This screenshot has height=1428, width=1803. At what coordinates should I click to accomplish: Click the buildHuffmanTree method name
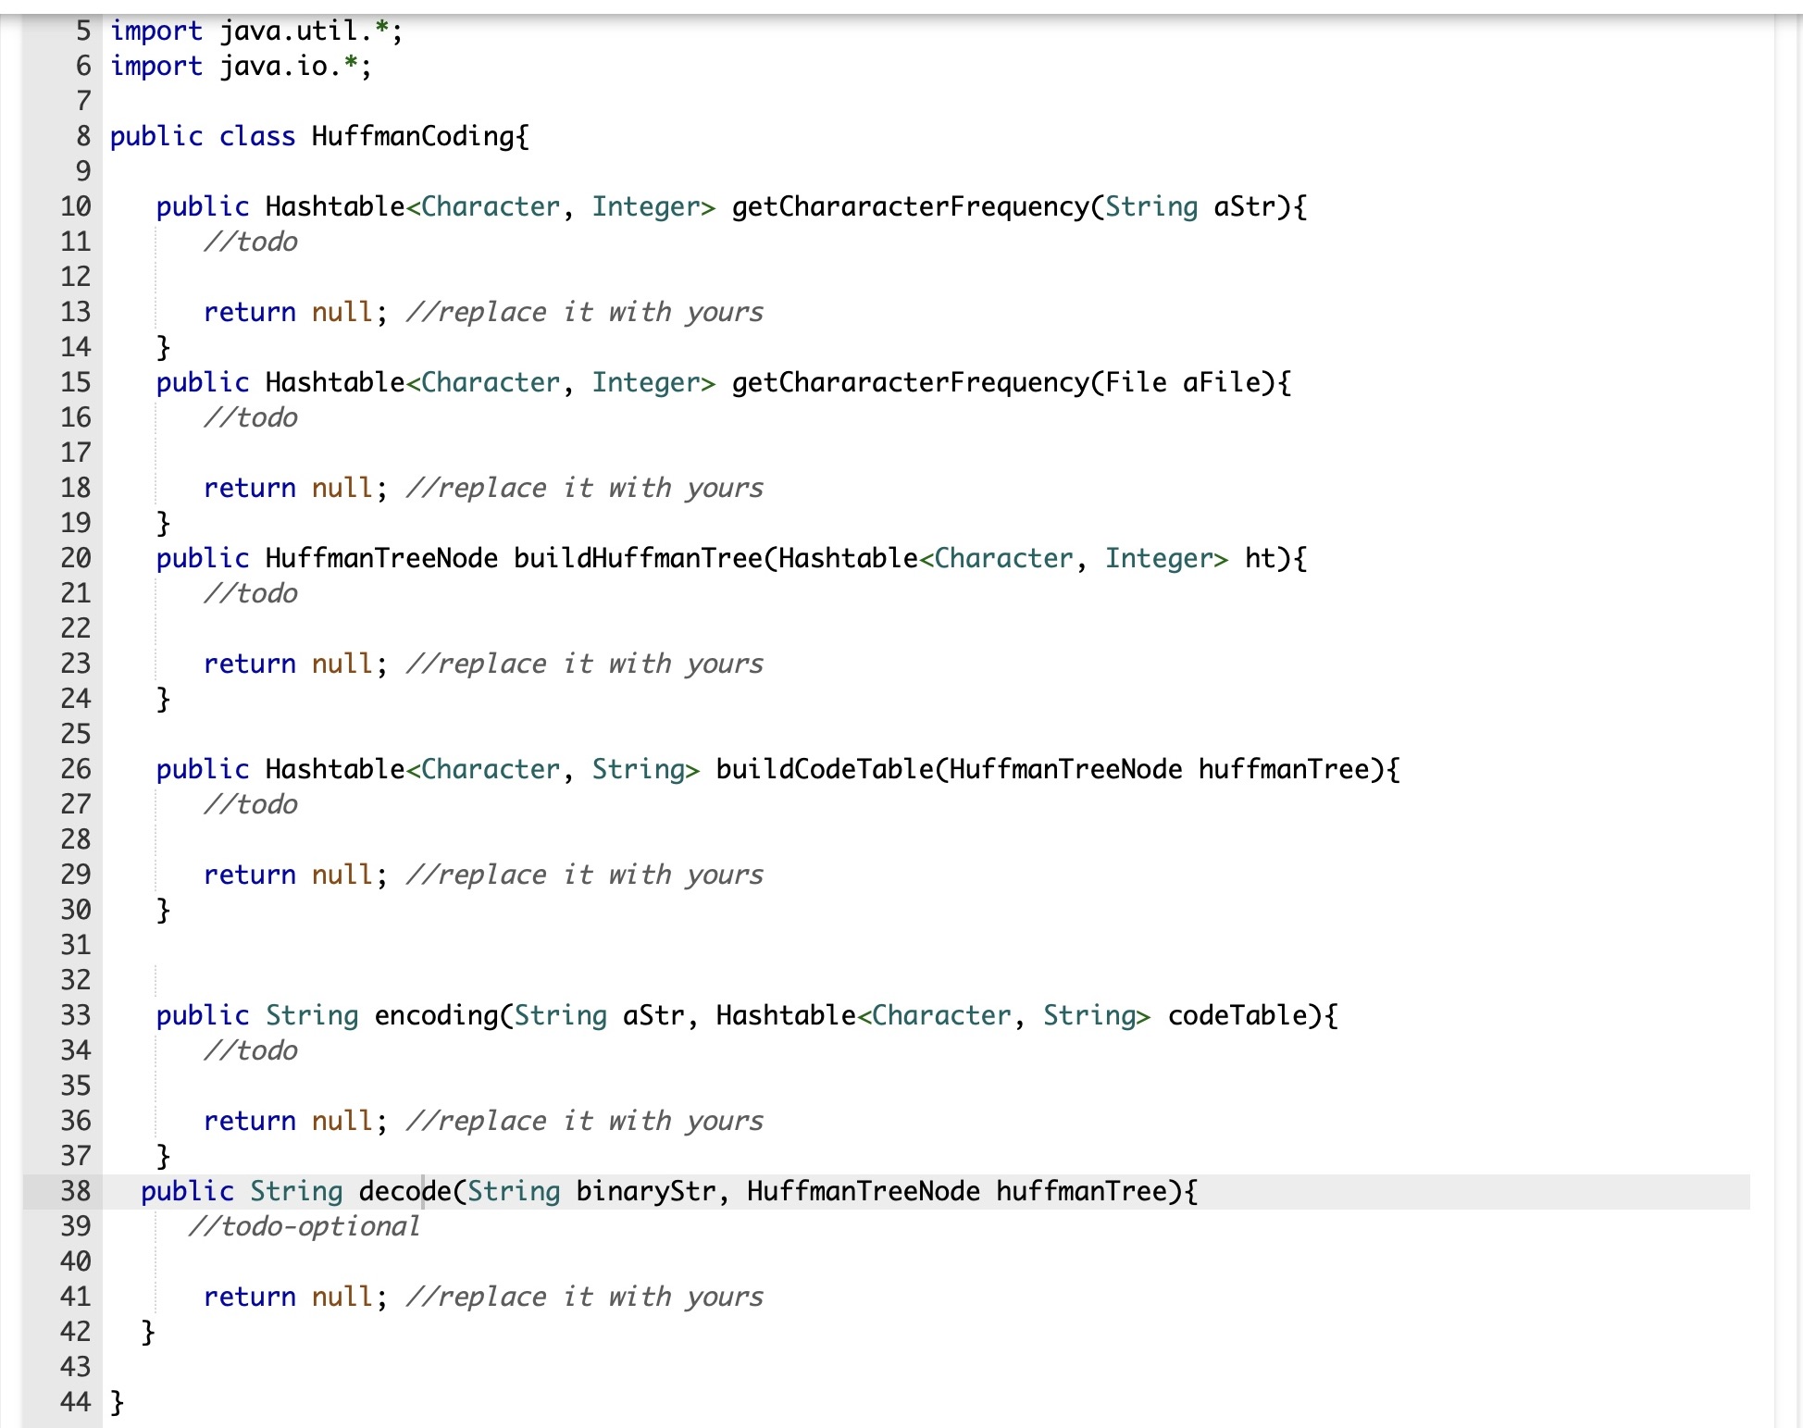tap(638, 558)
